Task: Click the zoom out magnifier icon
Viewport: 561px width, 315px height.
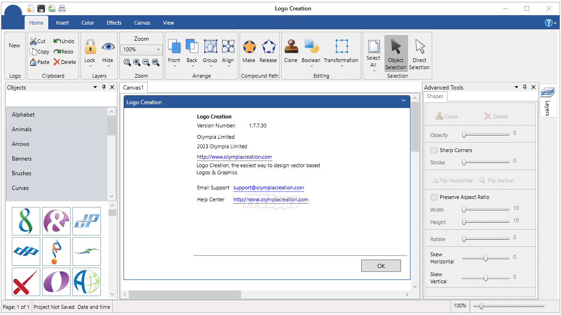Action: point(146,62)
